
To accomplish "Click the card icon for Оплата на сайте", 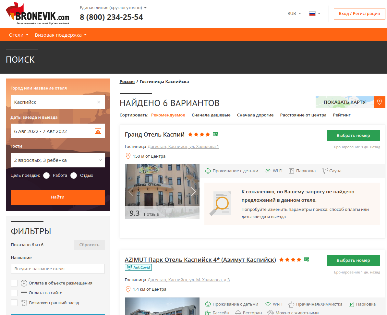I will (x=24, y=293).
